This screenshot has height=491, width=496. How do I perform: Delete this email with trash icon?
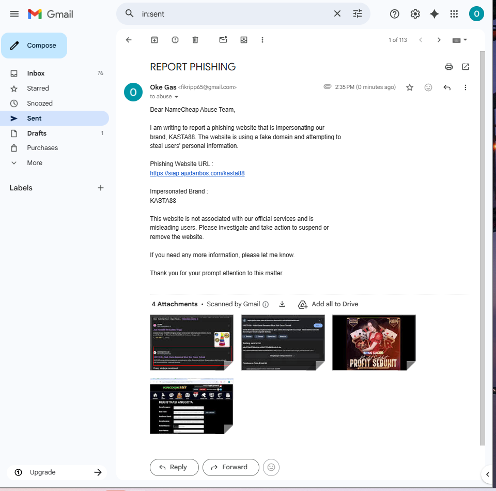(195, 40)
